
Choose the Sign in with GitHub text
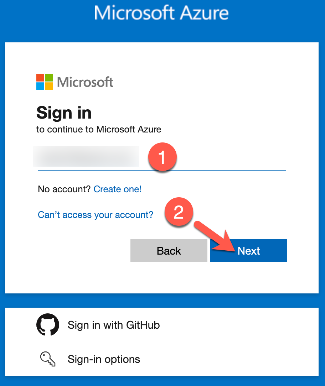tap(114, 325)
